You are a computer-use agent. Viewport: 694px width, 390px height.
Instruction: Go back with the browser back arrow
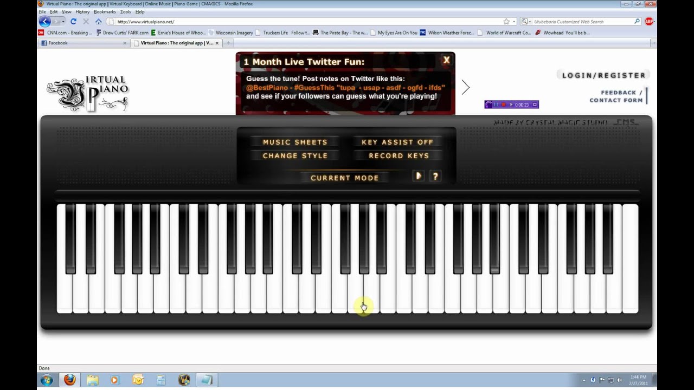coord(44,22)
